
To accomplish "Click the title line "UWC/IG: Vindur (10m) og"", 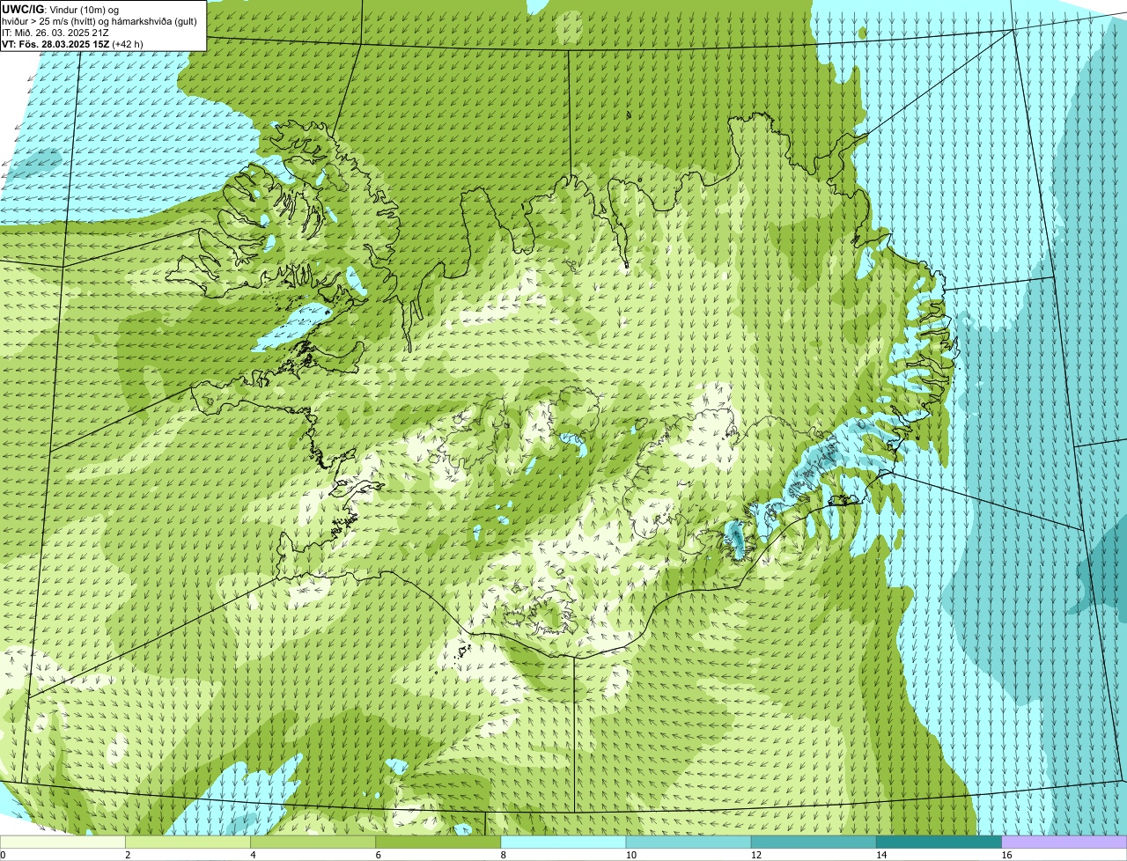I will click(61, 9).
